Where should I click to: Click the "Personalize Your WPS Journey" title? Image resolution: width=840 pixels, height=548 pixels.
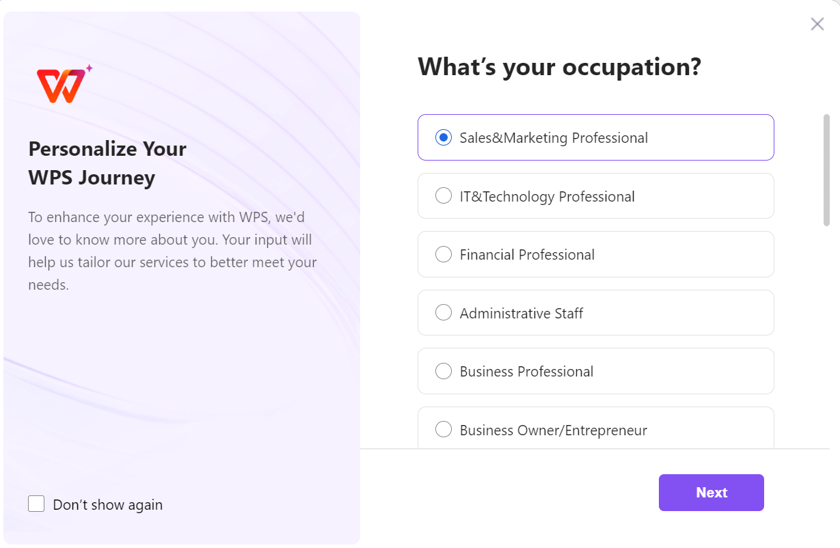pyautogui.click(x=107, y=163)
